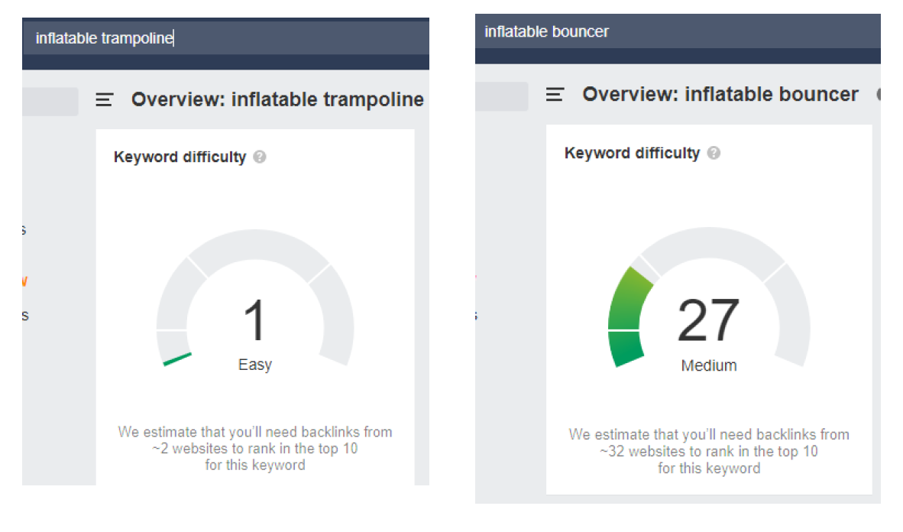Click the keyword difficulty gauge showing 1
Viewport: 903px width, 532px height.
click(x=255, y=298)
